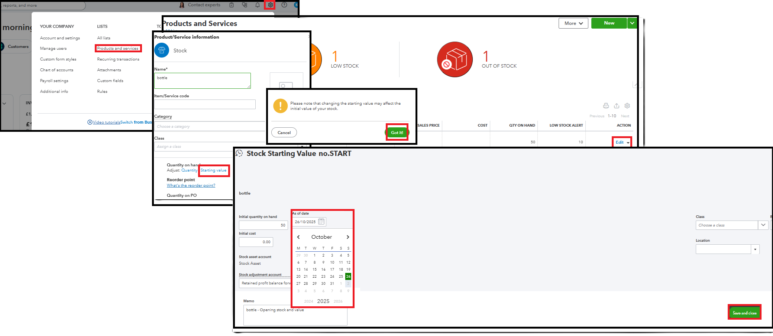Open Recurring transactions menu item

click(118, 59)
